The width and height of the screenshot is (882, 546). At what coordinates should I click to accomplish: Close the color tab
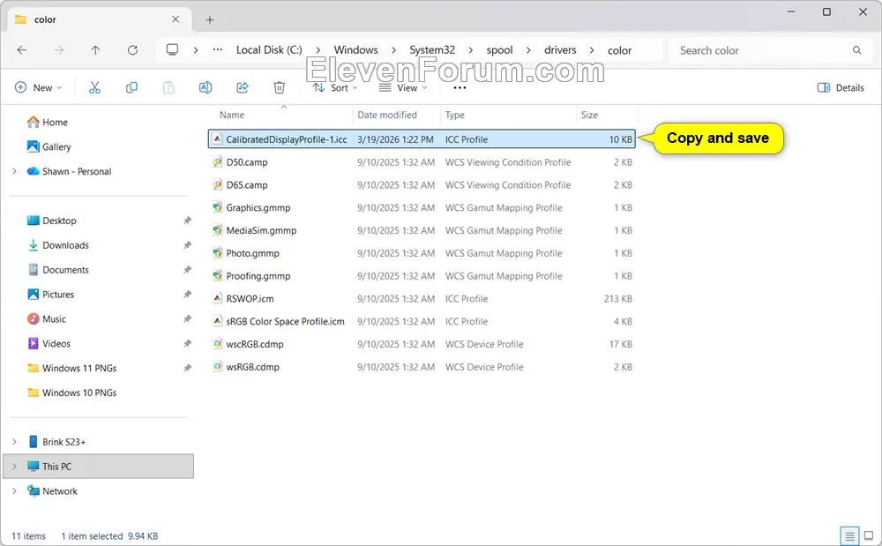176,19
